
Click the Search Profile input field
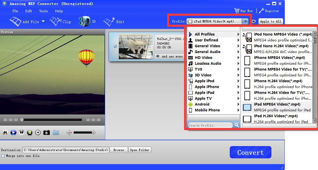coord(211,125)
